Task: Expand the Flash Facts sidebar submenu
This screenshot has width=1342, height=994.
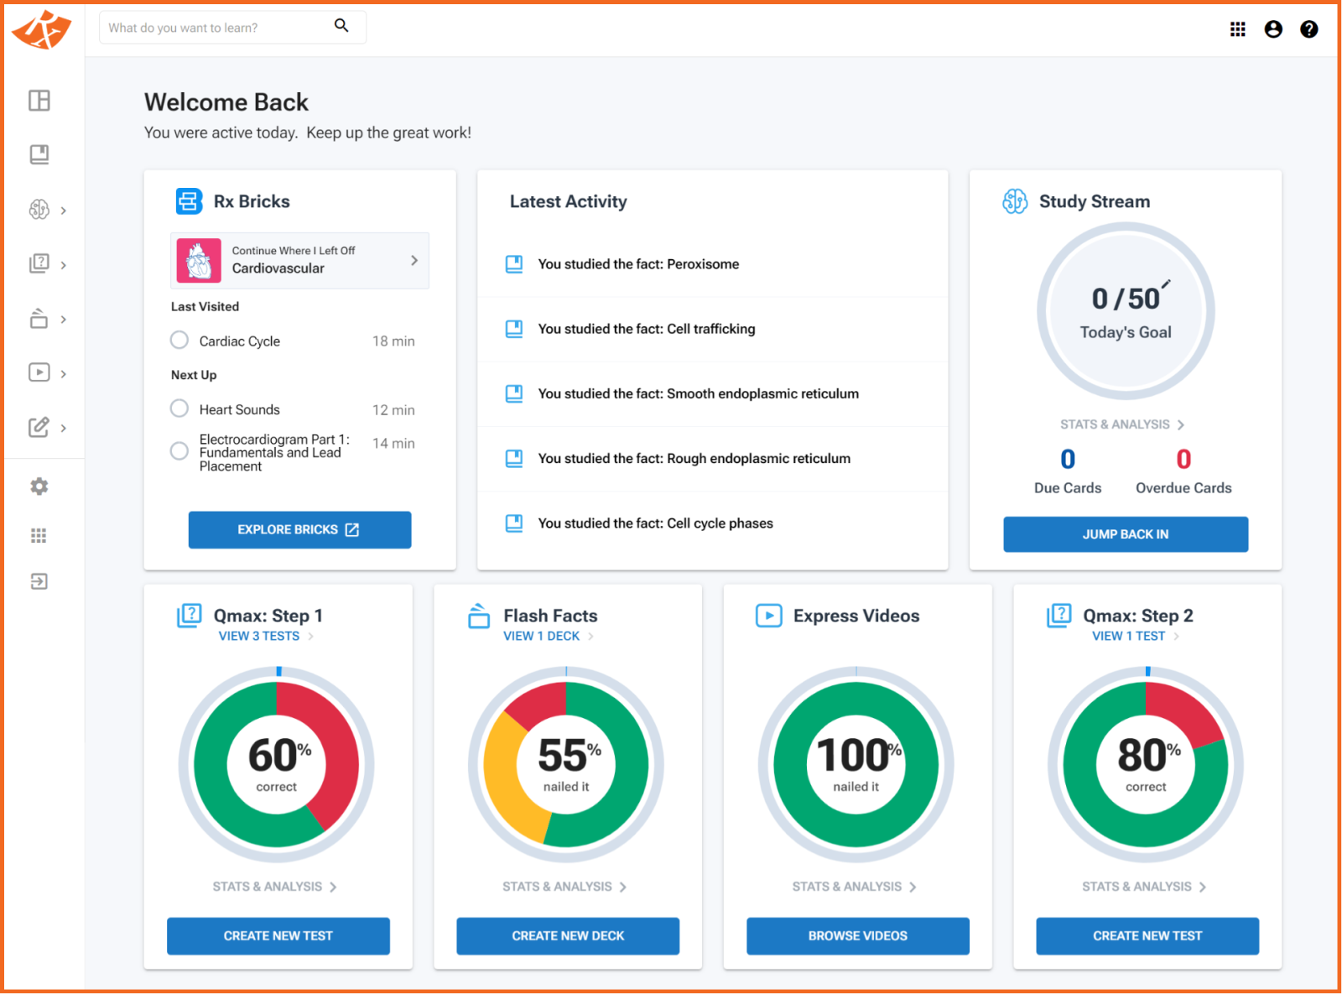Action: pyautogui.click(x=48, y=319)
